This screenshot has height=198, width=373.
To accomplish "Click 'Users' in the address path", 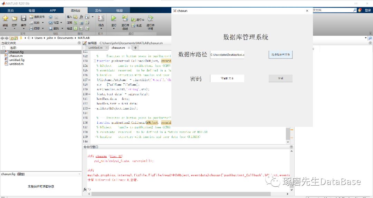I will (x=39, y=38).
